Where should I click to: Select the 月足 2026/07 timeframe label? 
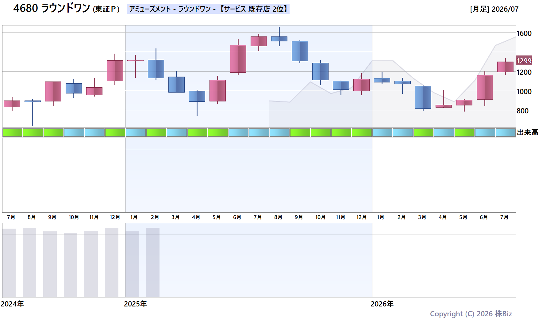coord(494,9)
